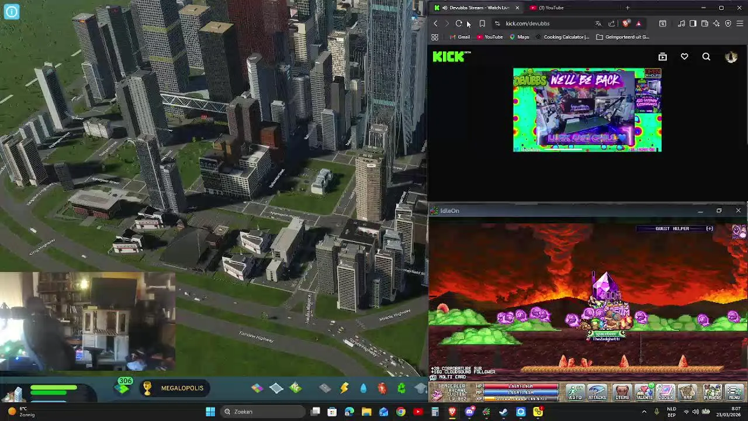Open the PLAYERS list in IdleOn
Viewport: 748px width, 421px height.
[712, 392]
